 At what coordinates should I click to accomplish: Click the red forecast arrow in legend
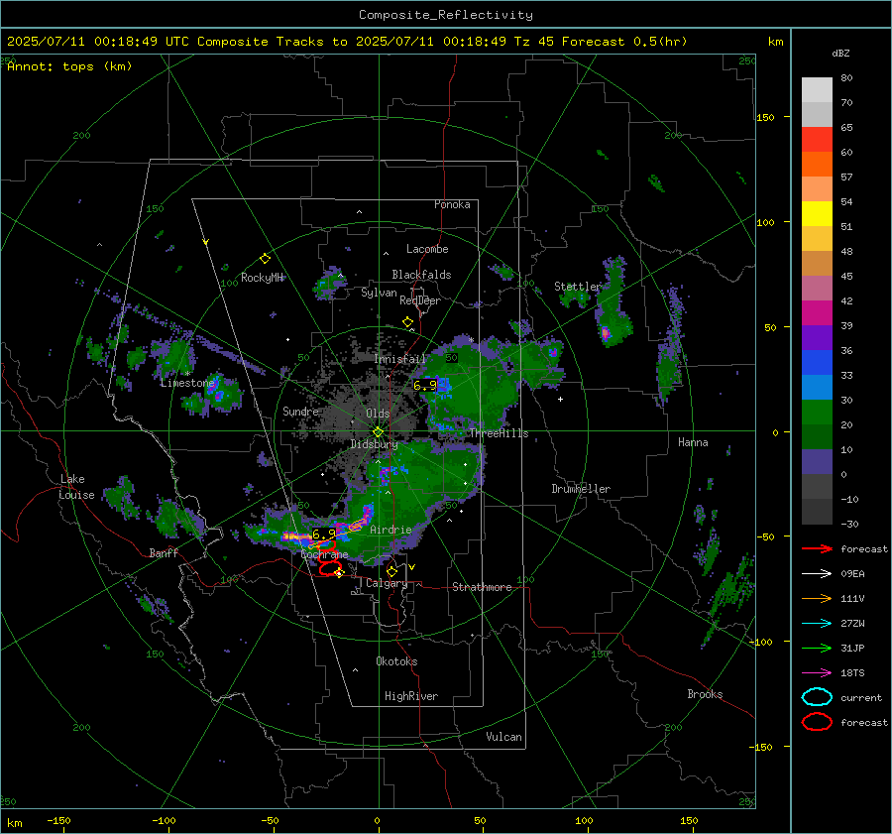click(817, 548)
